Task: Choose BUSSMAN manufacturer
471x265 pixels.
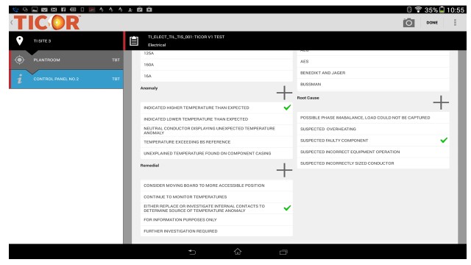Action: click(x=373, y=84)
